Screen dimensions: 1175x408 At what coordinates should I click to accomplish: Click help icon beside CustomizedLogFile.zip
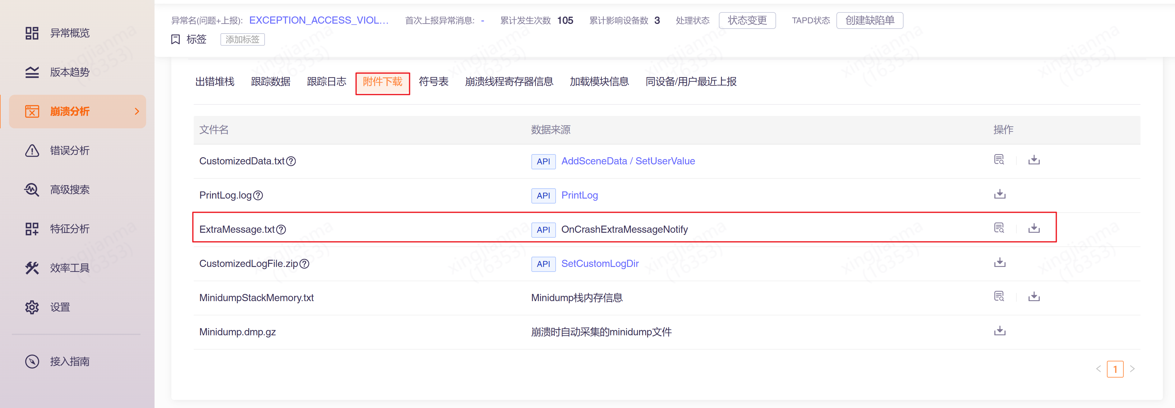[x=304, y=264]
